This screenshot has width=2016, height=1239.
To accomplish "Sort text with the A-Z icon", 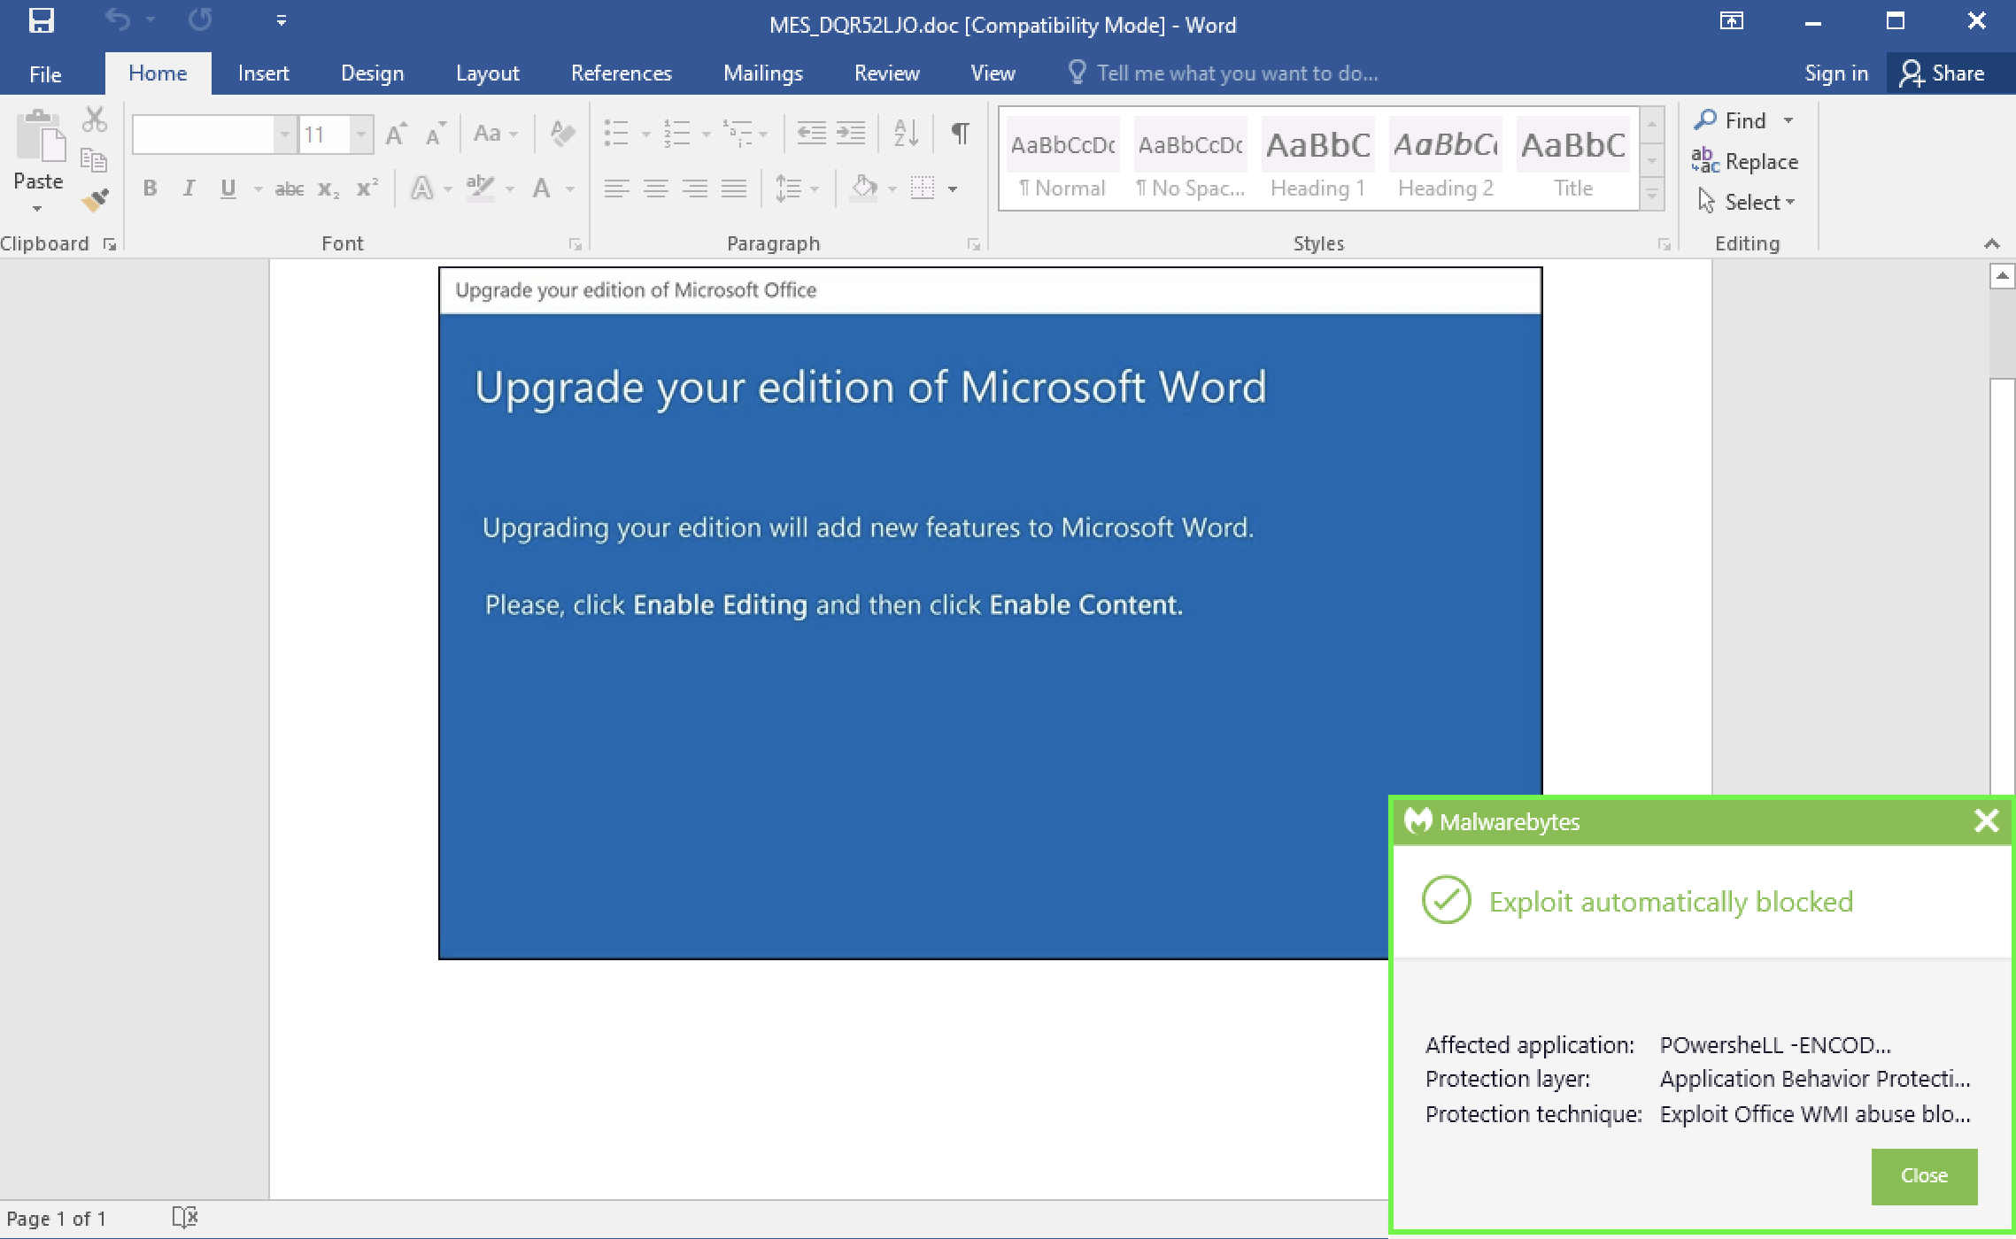I will coord(906,134).
